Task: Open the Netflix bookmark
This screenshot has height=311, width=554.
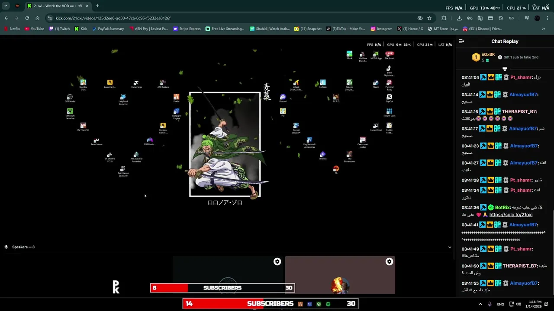Action: coord(12,29)
